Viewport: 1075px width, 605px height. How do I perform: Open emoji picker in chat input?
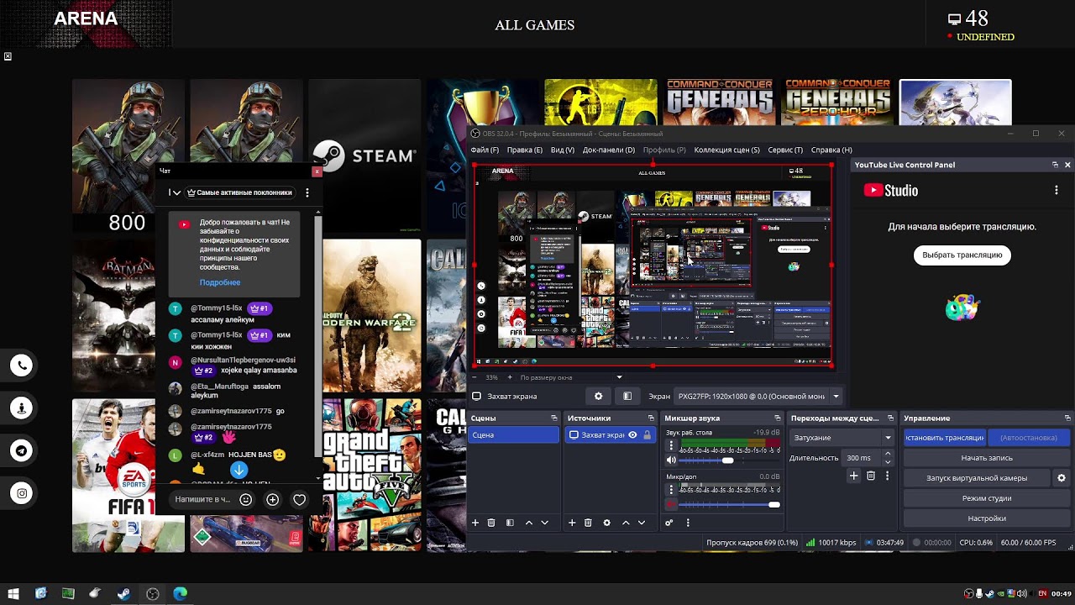246,499
